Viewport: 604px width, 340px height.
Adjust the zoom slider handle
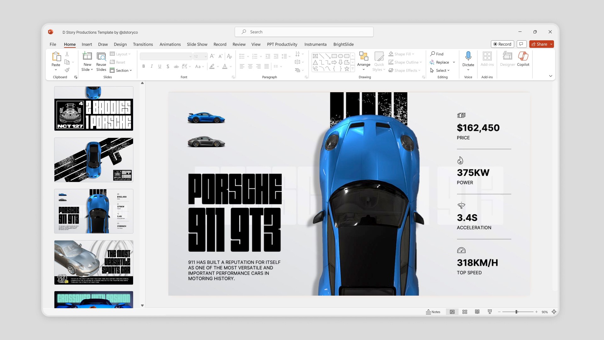pyautogui.click(x=516, y=312)
